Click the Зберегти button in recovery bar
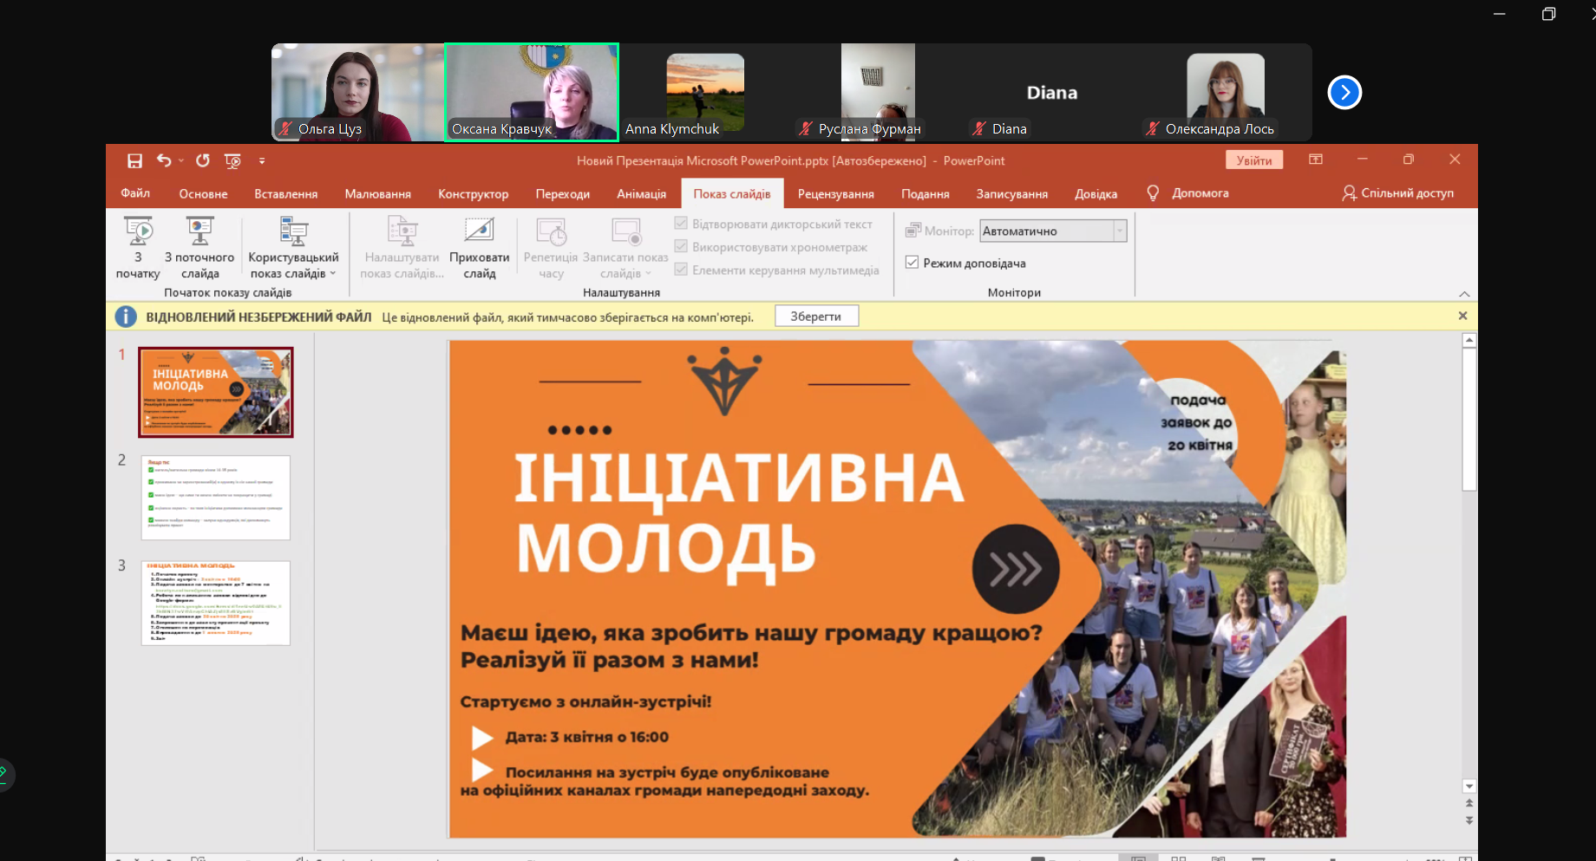The width and height of the screenshot is (1596, 861). pyautogui.click(x=815, y=316)
